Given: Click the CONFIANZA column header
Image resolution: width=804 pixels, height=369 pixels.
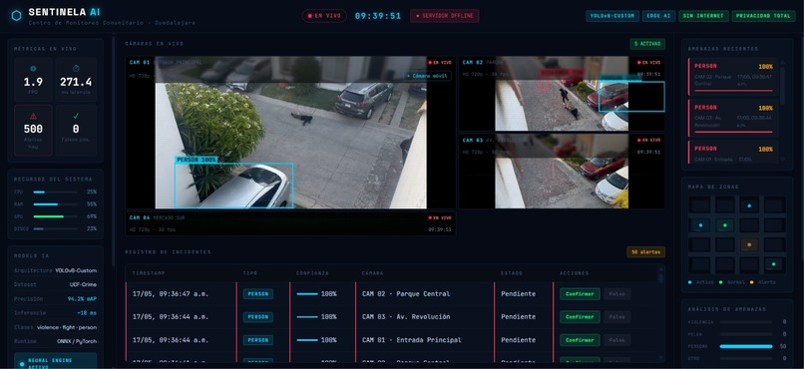Looking at the screenshot, I should coord(312,273).
